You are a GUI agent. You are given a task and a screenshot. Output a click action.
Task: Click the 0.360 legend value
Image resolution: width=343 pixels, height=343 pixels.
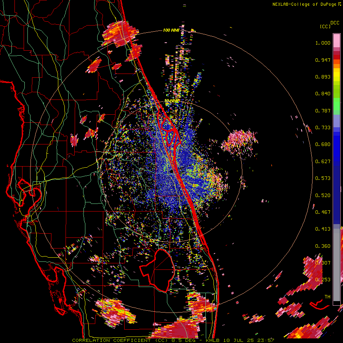click(x=323, y=246)
